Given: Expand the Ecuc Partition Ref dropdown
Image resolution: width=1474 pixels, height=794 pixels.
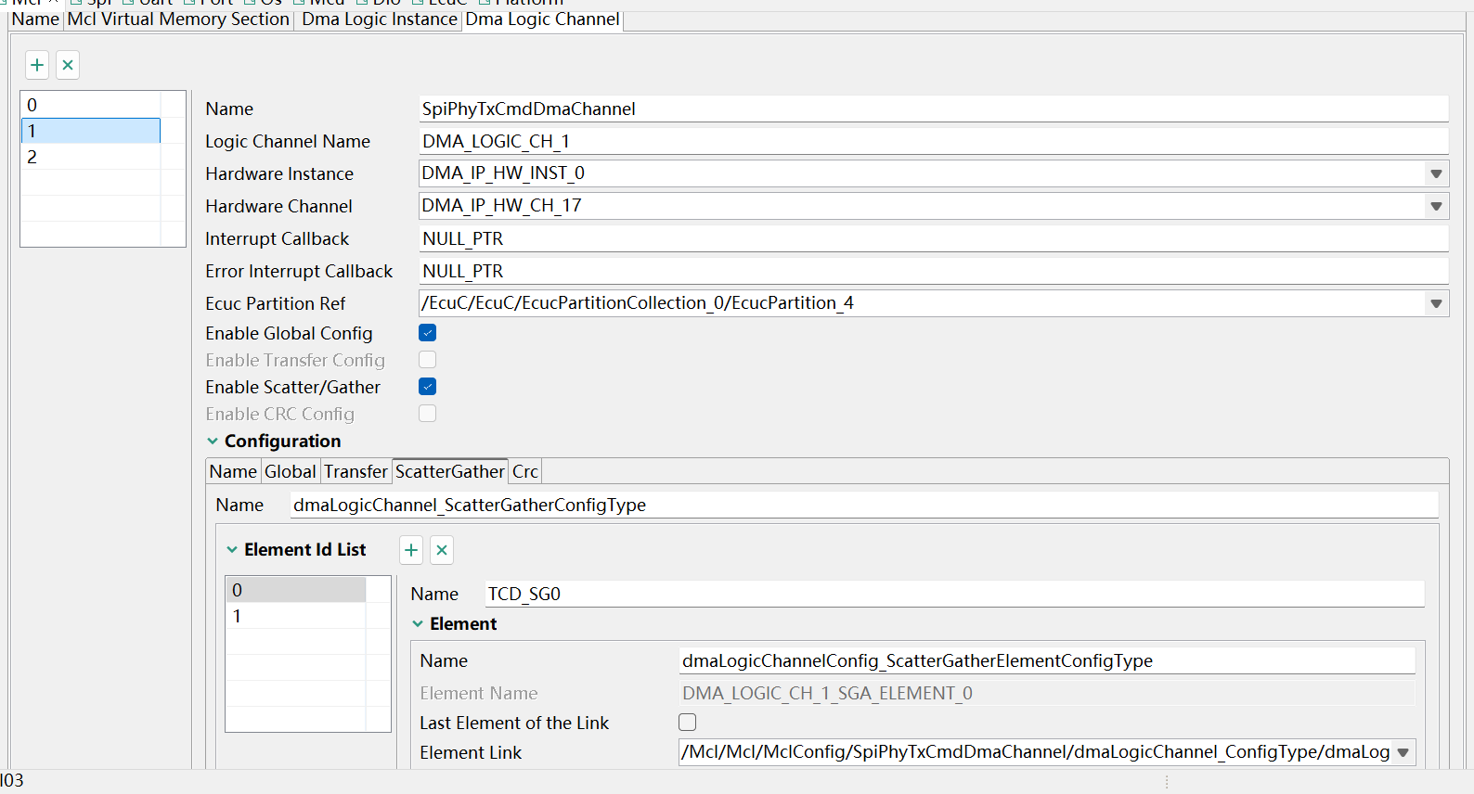Looking at the screenshot, I should [x=1436, y=303].
